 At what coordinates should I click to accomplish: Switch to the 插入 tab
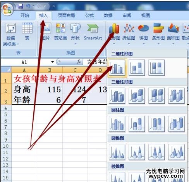point(43,15)
